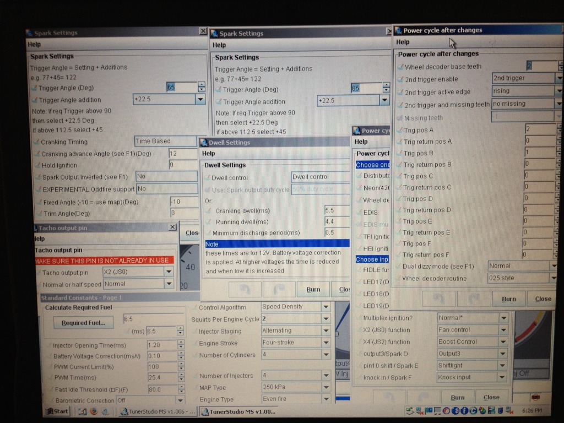Open the Number of Cylinders dropdown
This screenshot has height=423, width=564.
click(x=326, y=355)
